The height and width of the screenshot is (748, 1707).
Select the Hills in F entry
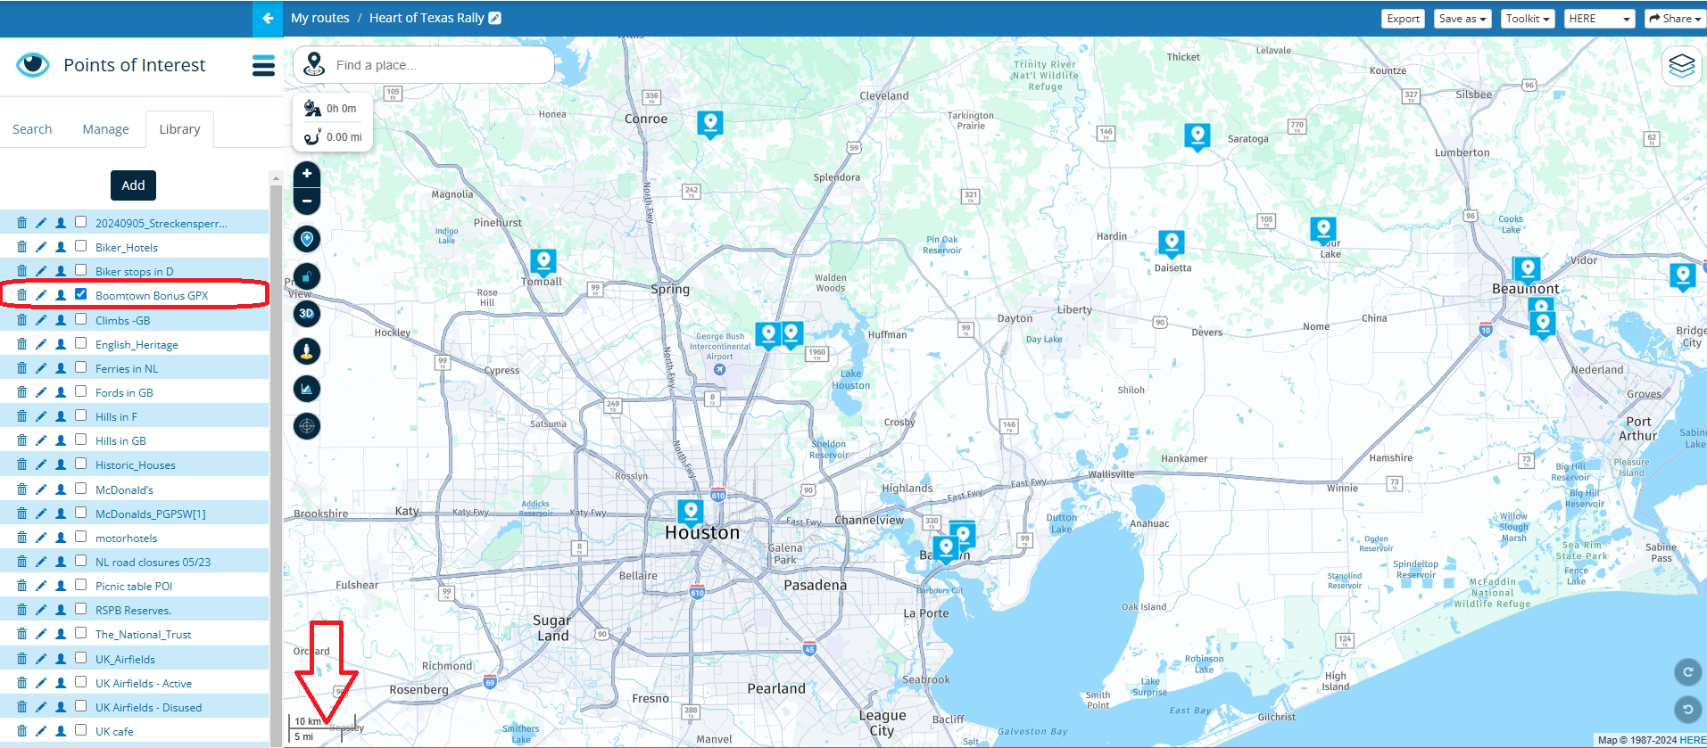116,417
